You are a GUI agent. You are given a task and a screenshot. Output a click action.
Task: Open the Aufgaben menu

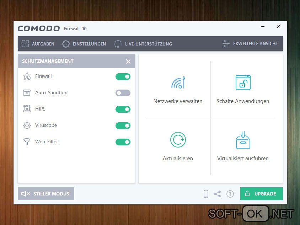tap(38, 44)
